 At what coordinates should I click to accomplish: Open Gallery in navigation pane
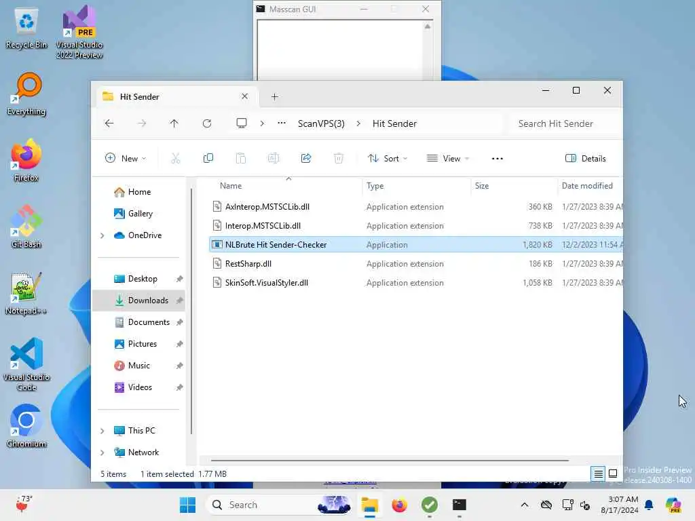click(x=140, y=214)
